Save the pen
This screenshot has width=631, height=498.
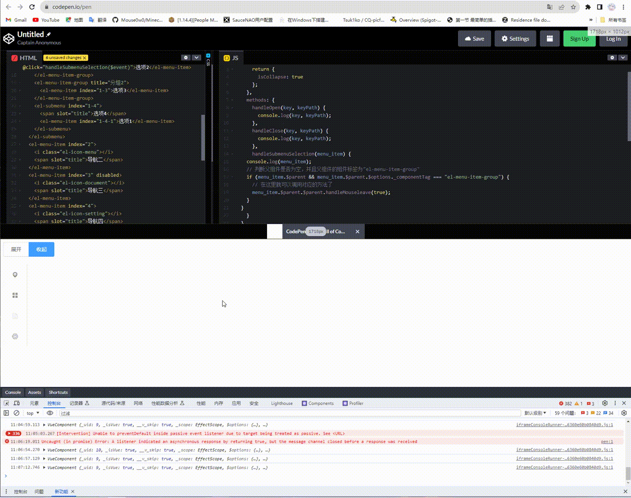coord(475,39)
